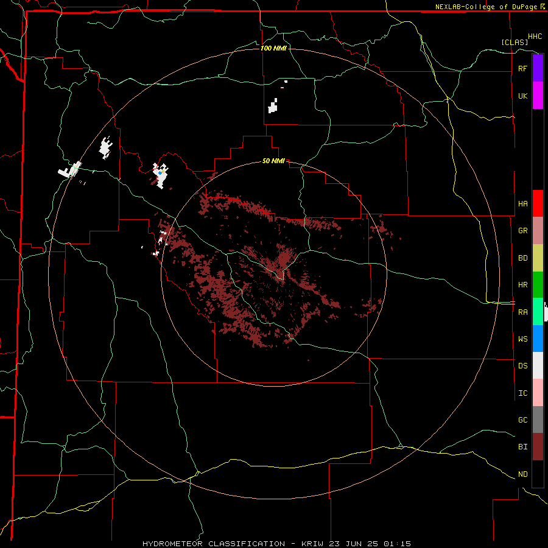This screenshot has height=548, width=548.
Task: Click the GC legend label
Action: (x=522, y=420)
